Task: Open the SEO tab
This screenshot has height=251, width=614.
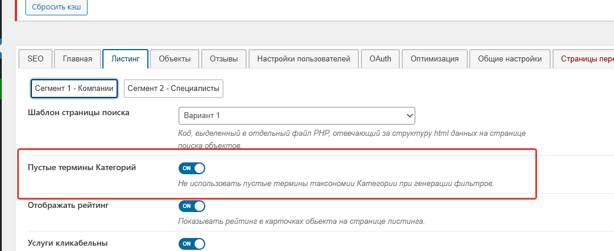Action: point(35,59)
